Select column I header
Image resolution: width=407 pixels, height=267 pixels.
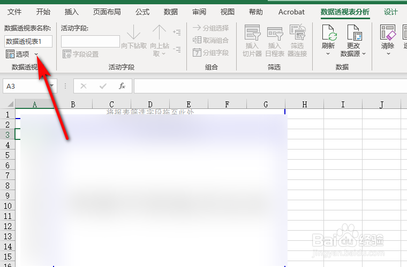point(343,104)
